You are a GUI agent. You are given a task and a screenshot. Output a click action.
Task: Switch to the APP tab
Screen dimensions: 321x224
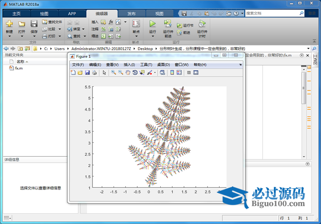72,14
